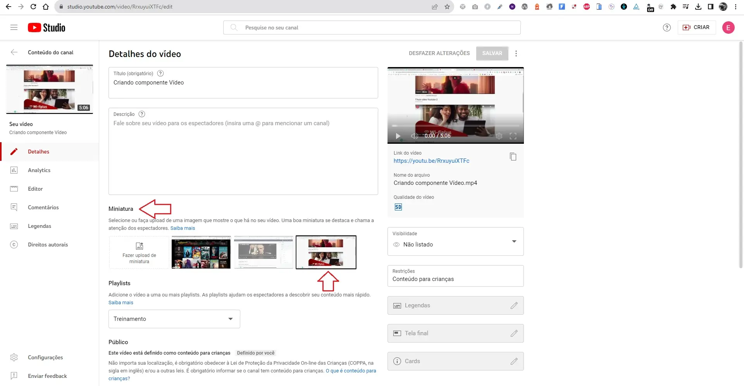Toggle fullscreen on the video preview
This screenshot has height=386, width=744.
513,136
